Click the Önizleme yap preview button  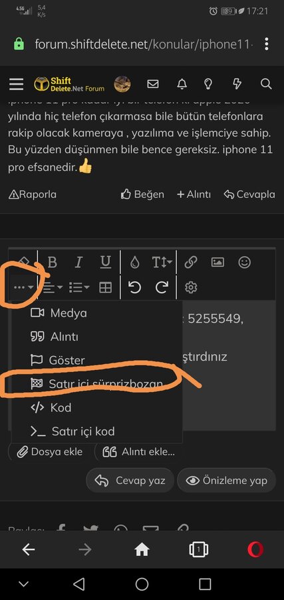pyautogui.click(x=226, y=480)
